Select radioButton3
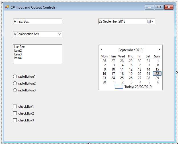Image resolution: width=178 pixels, height=144 pixels. coord(15,90)
